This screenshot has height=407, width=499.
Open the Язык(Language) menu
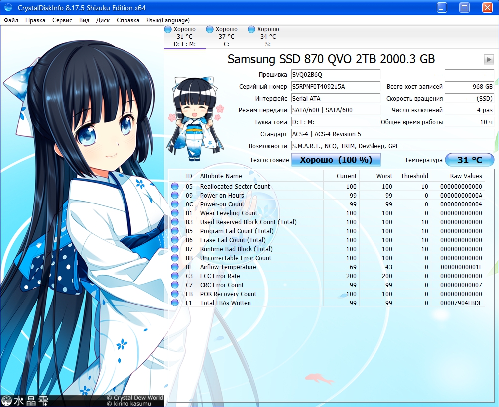tap(168, 20)
